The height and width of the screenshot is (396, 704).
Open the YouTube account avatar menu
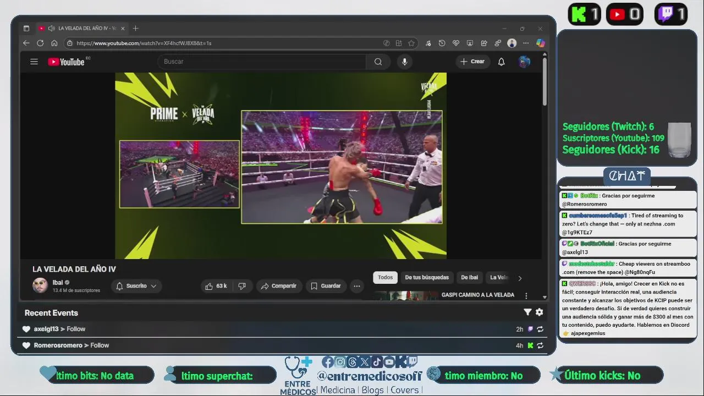click(x=524, y=62)
